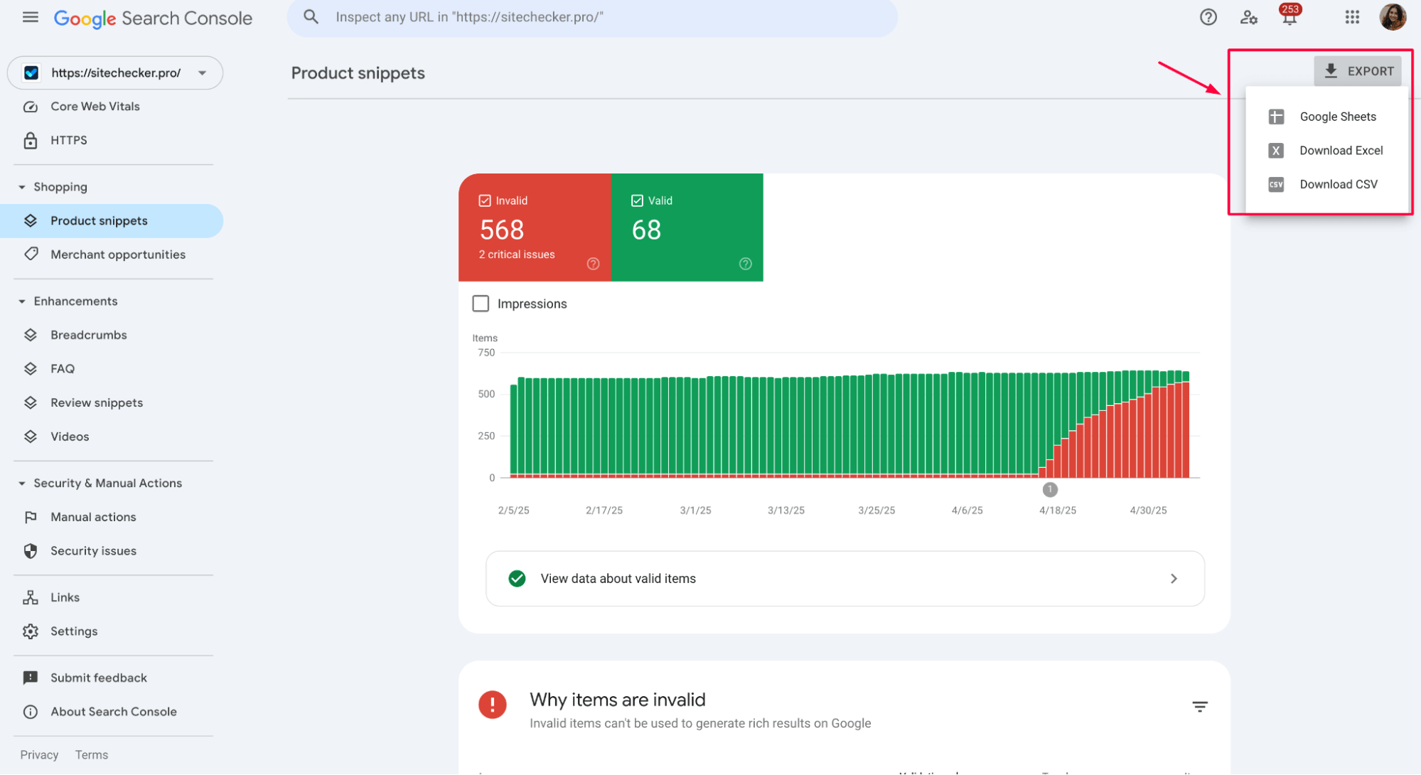The height and width of the screenshot is (775, 1421).
Task: Select the Invalid 568 red card
Action: [535, 228]
